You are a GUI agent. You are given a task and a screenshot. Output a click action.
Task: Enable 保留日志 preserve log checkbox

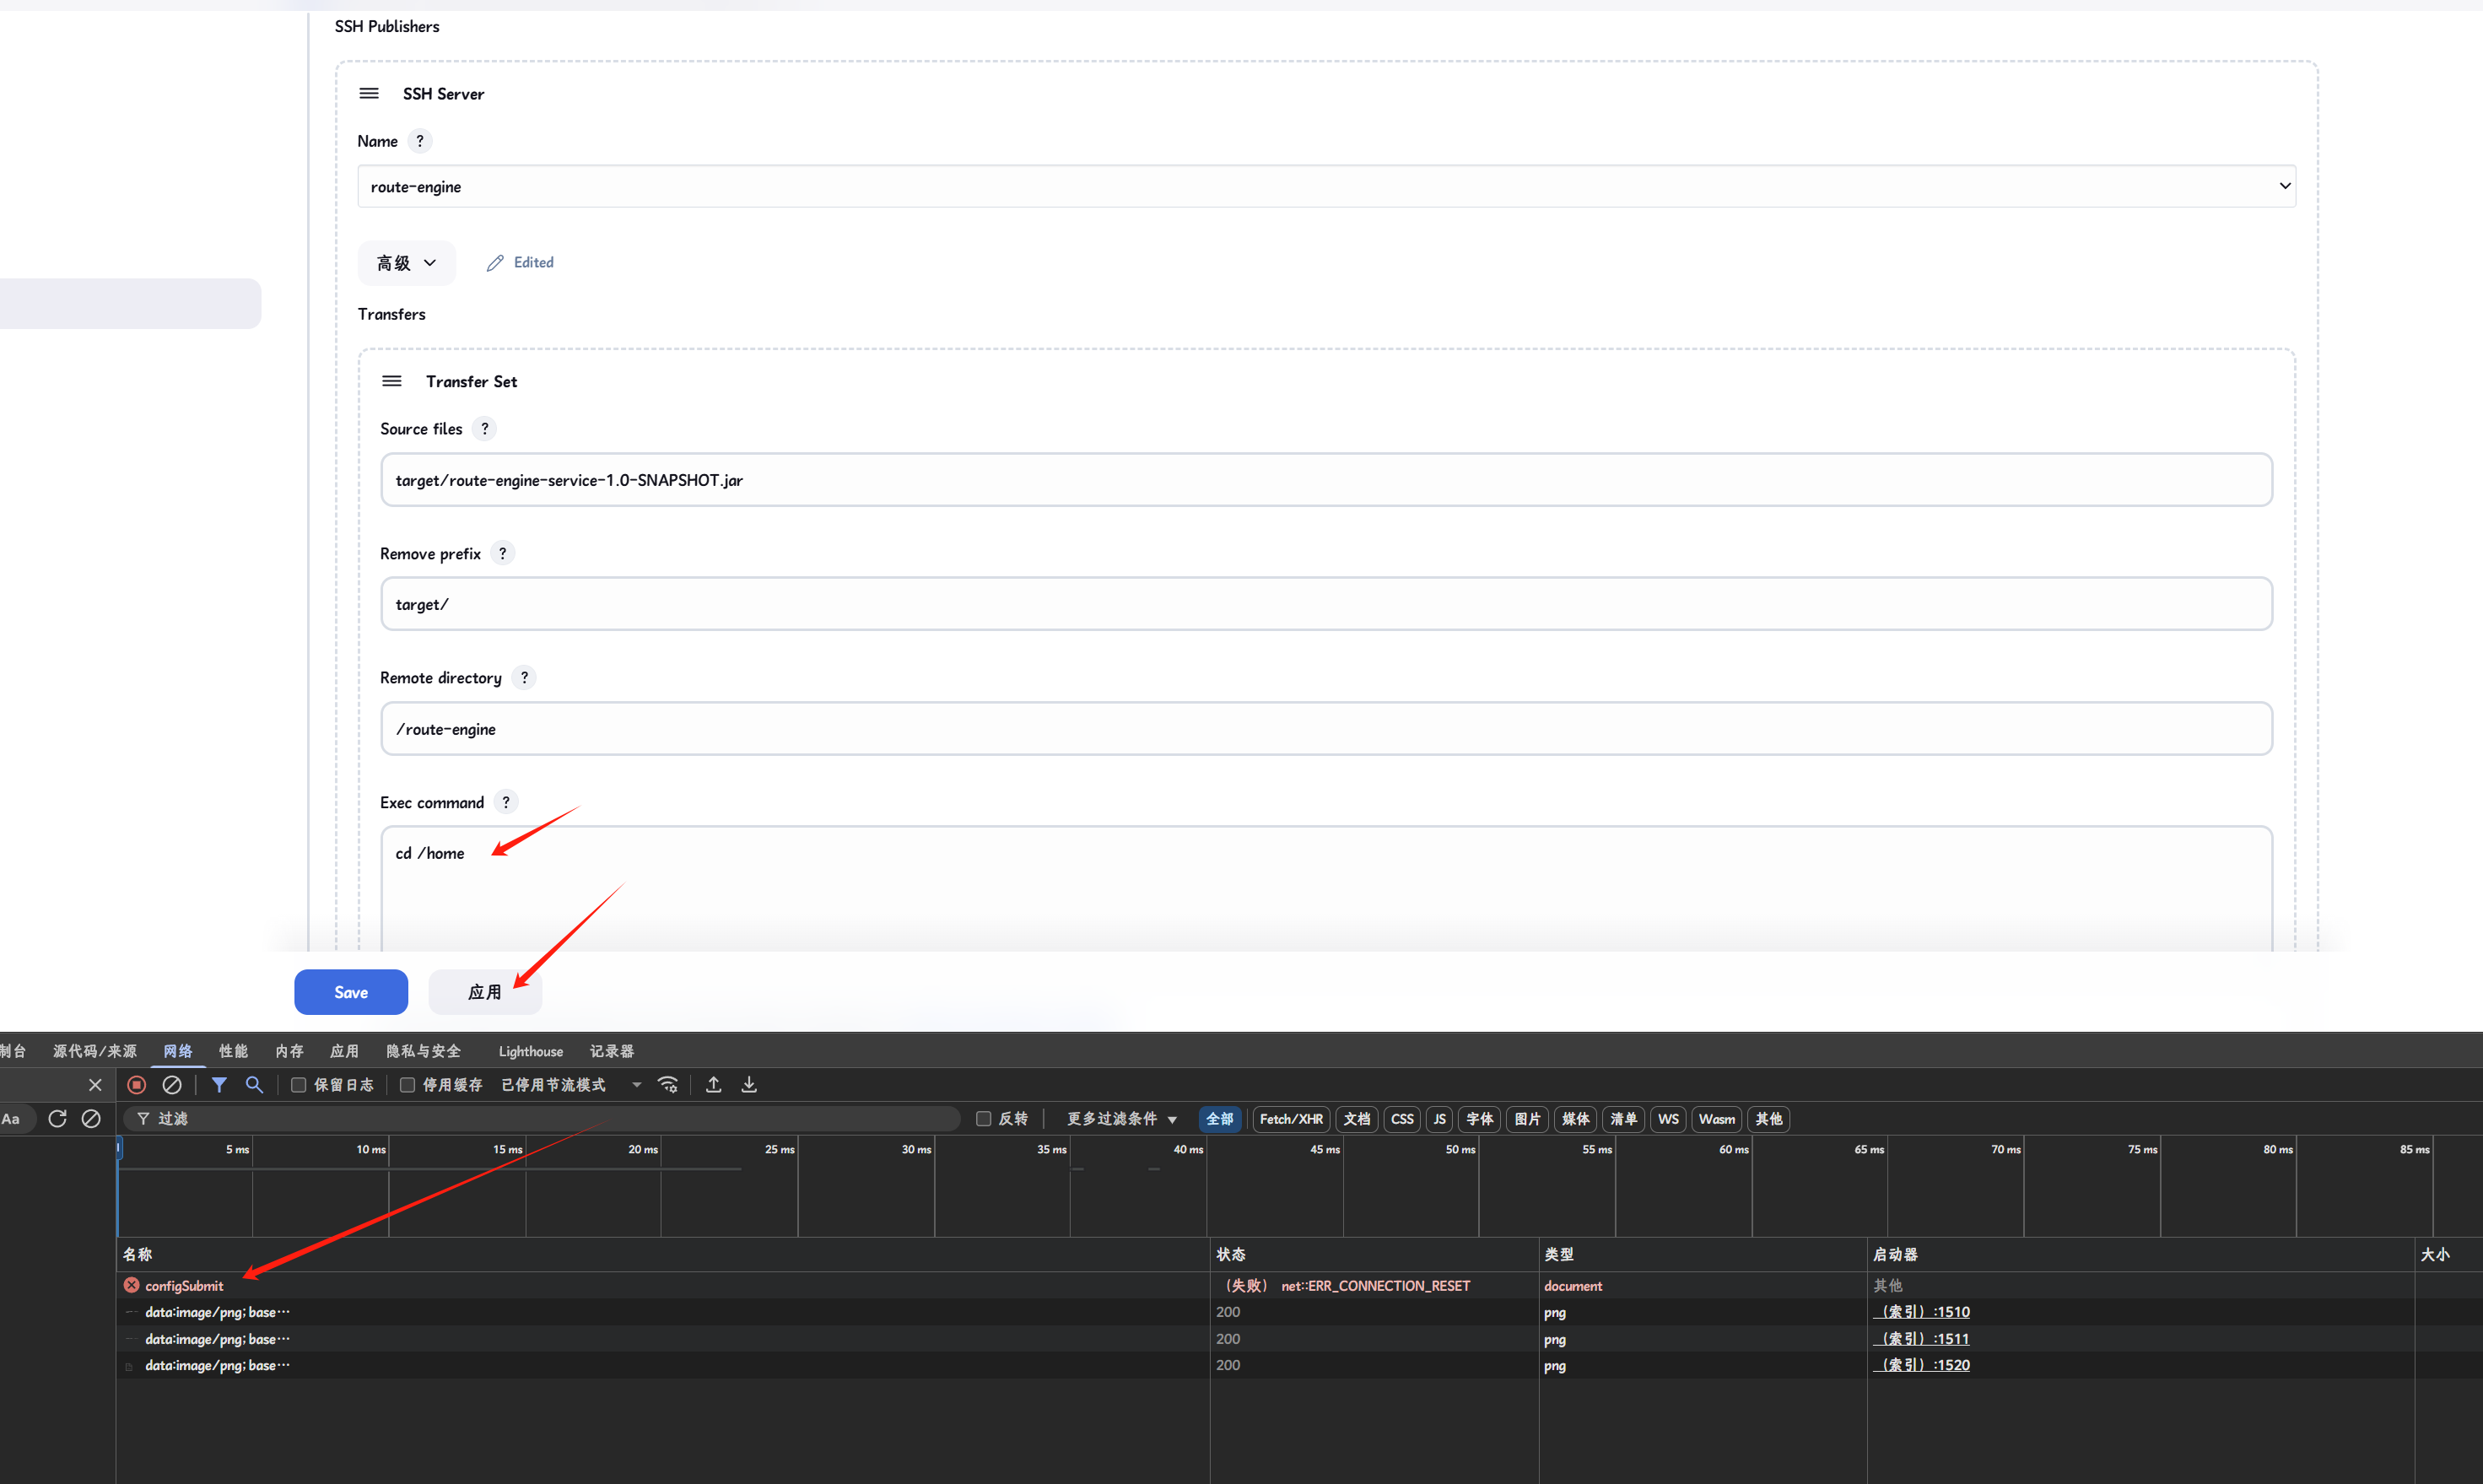point(298,1085)
